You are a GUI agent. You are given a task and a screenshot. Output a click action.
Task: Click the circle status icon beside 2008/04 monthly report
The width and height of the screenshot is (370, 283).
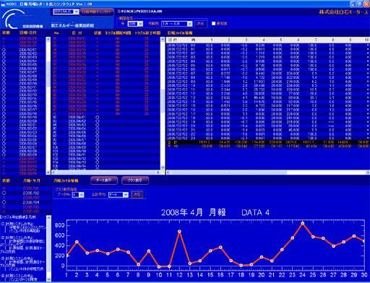[4, 202]
